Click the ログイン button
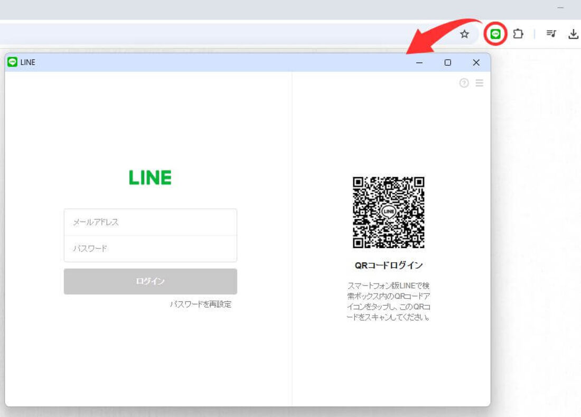The image size is (581, 417). (x=151, y=281)
